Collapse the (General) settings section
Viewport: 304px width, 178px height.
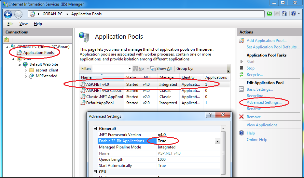click(95, 129)
